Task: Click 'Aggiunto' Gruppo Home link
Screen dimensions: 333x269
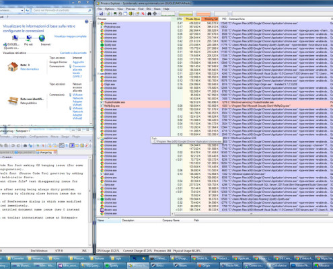Action: click(78, 62)
